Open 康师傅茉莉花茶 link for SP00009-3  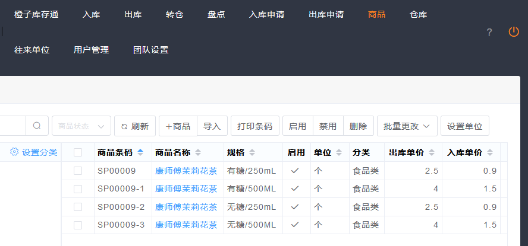[186, 225]
